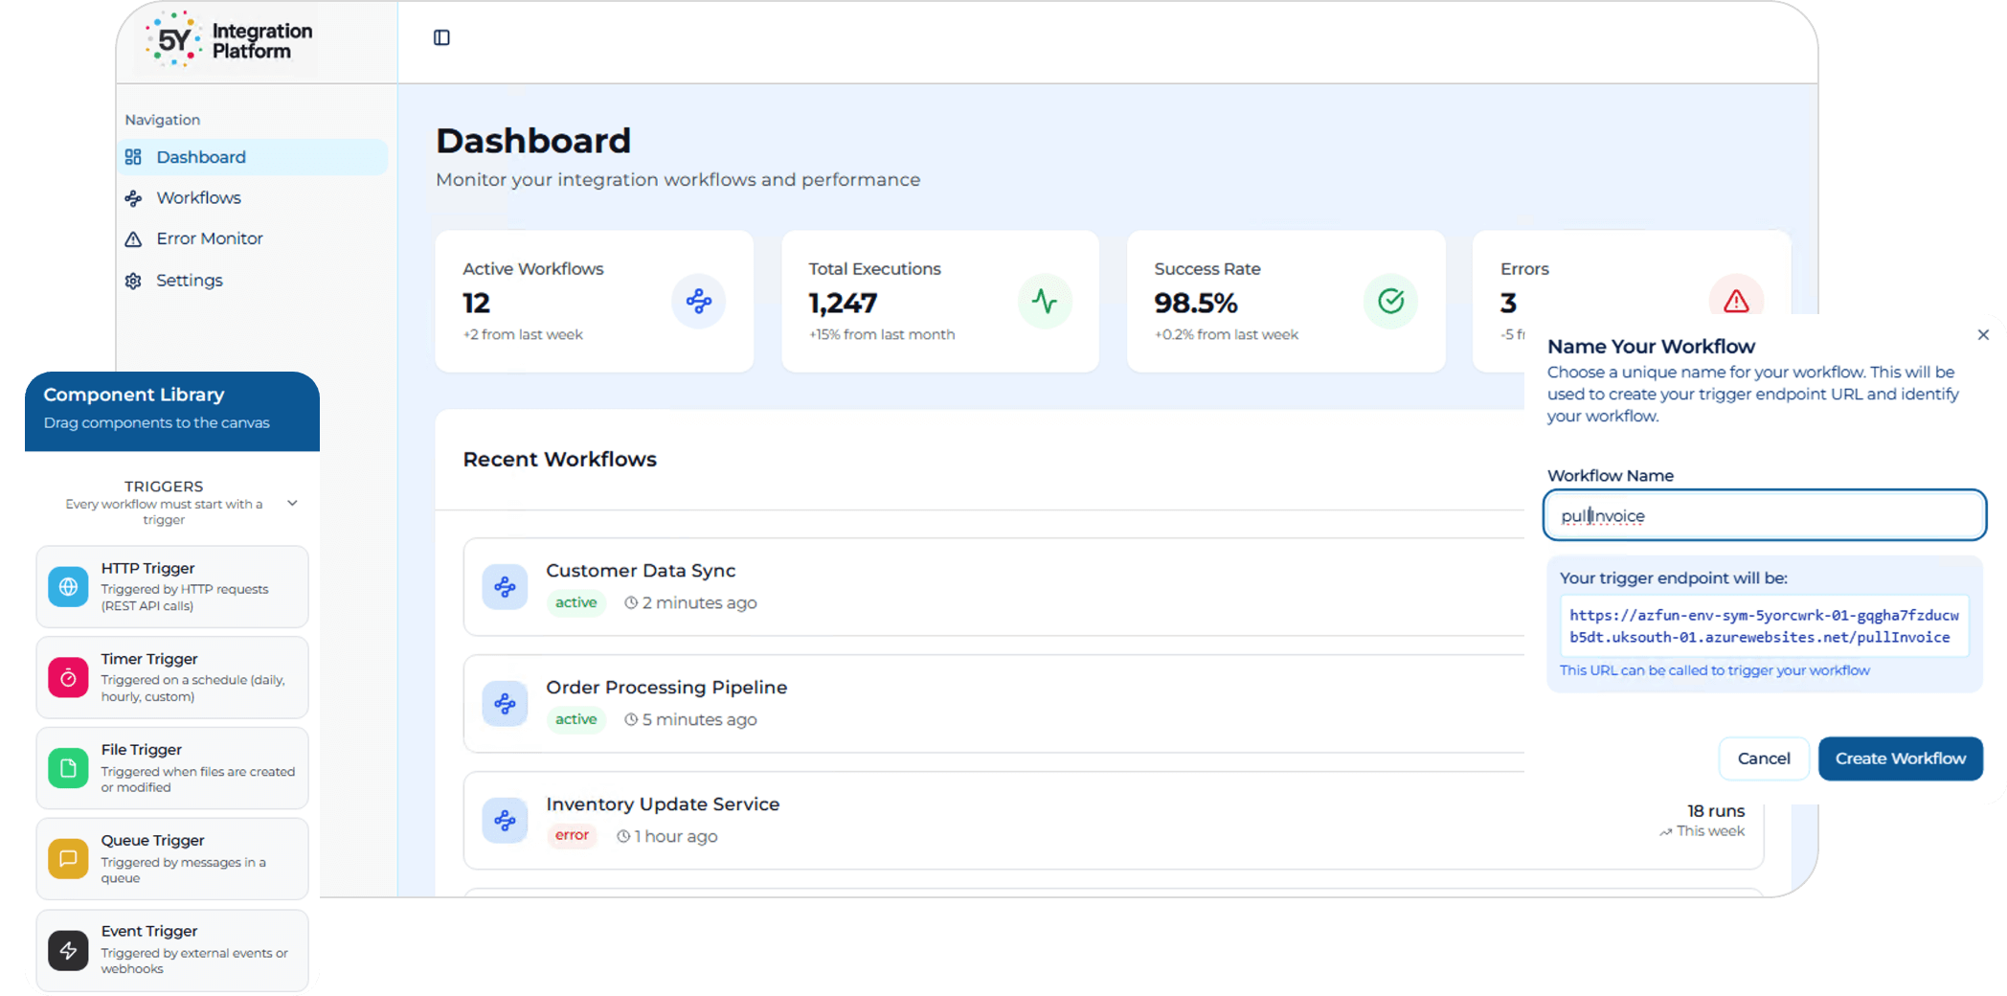The width and height of the screenshot is (2007, 996).
Task: Close the Name Your Workflow dialog
Action: coord(1983,334)
